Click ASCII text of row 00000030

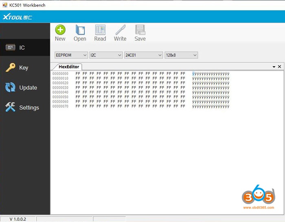click(x=211, y=88)
